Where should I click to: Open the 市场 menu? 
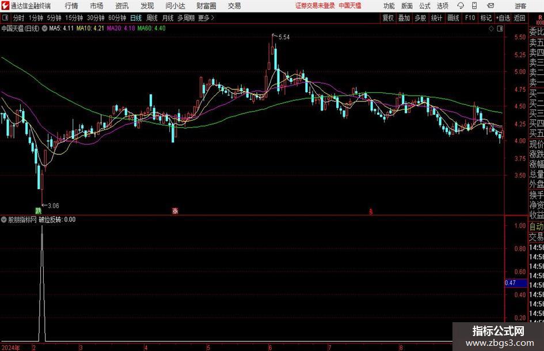[97, 6]
